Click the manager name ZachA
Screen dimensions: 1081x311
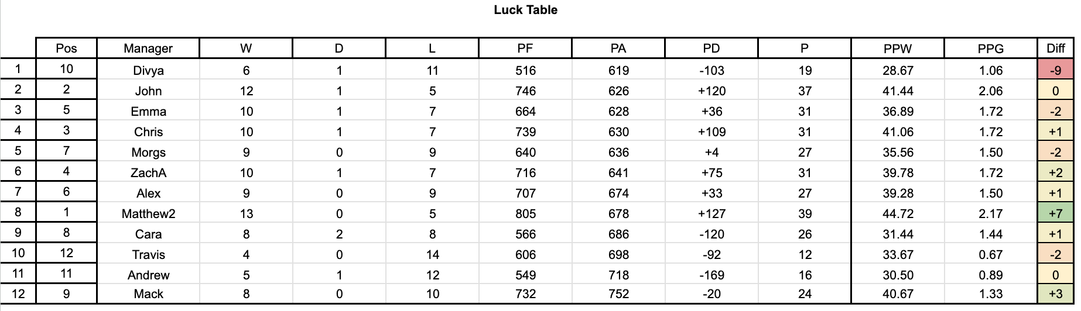pos(148,173)
